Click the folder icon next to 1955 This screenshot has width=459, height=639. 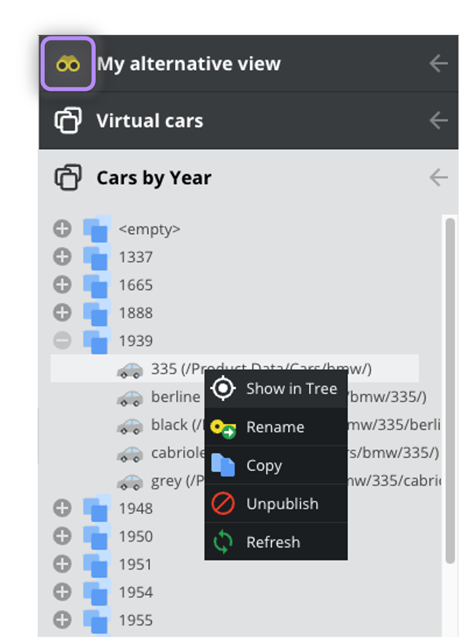[x=97, y=620]
